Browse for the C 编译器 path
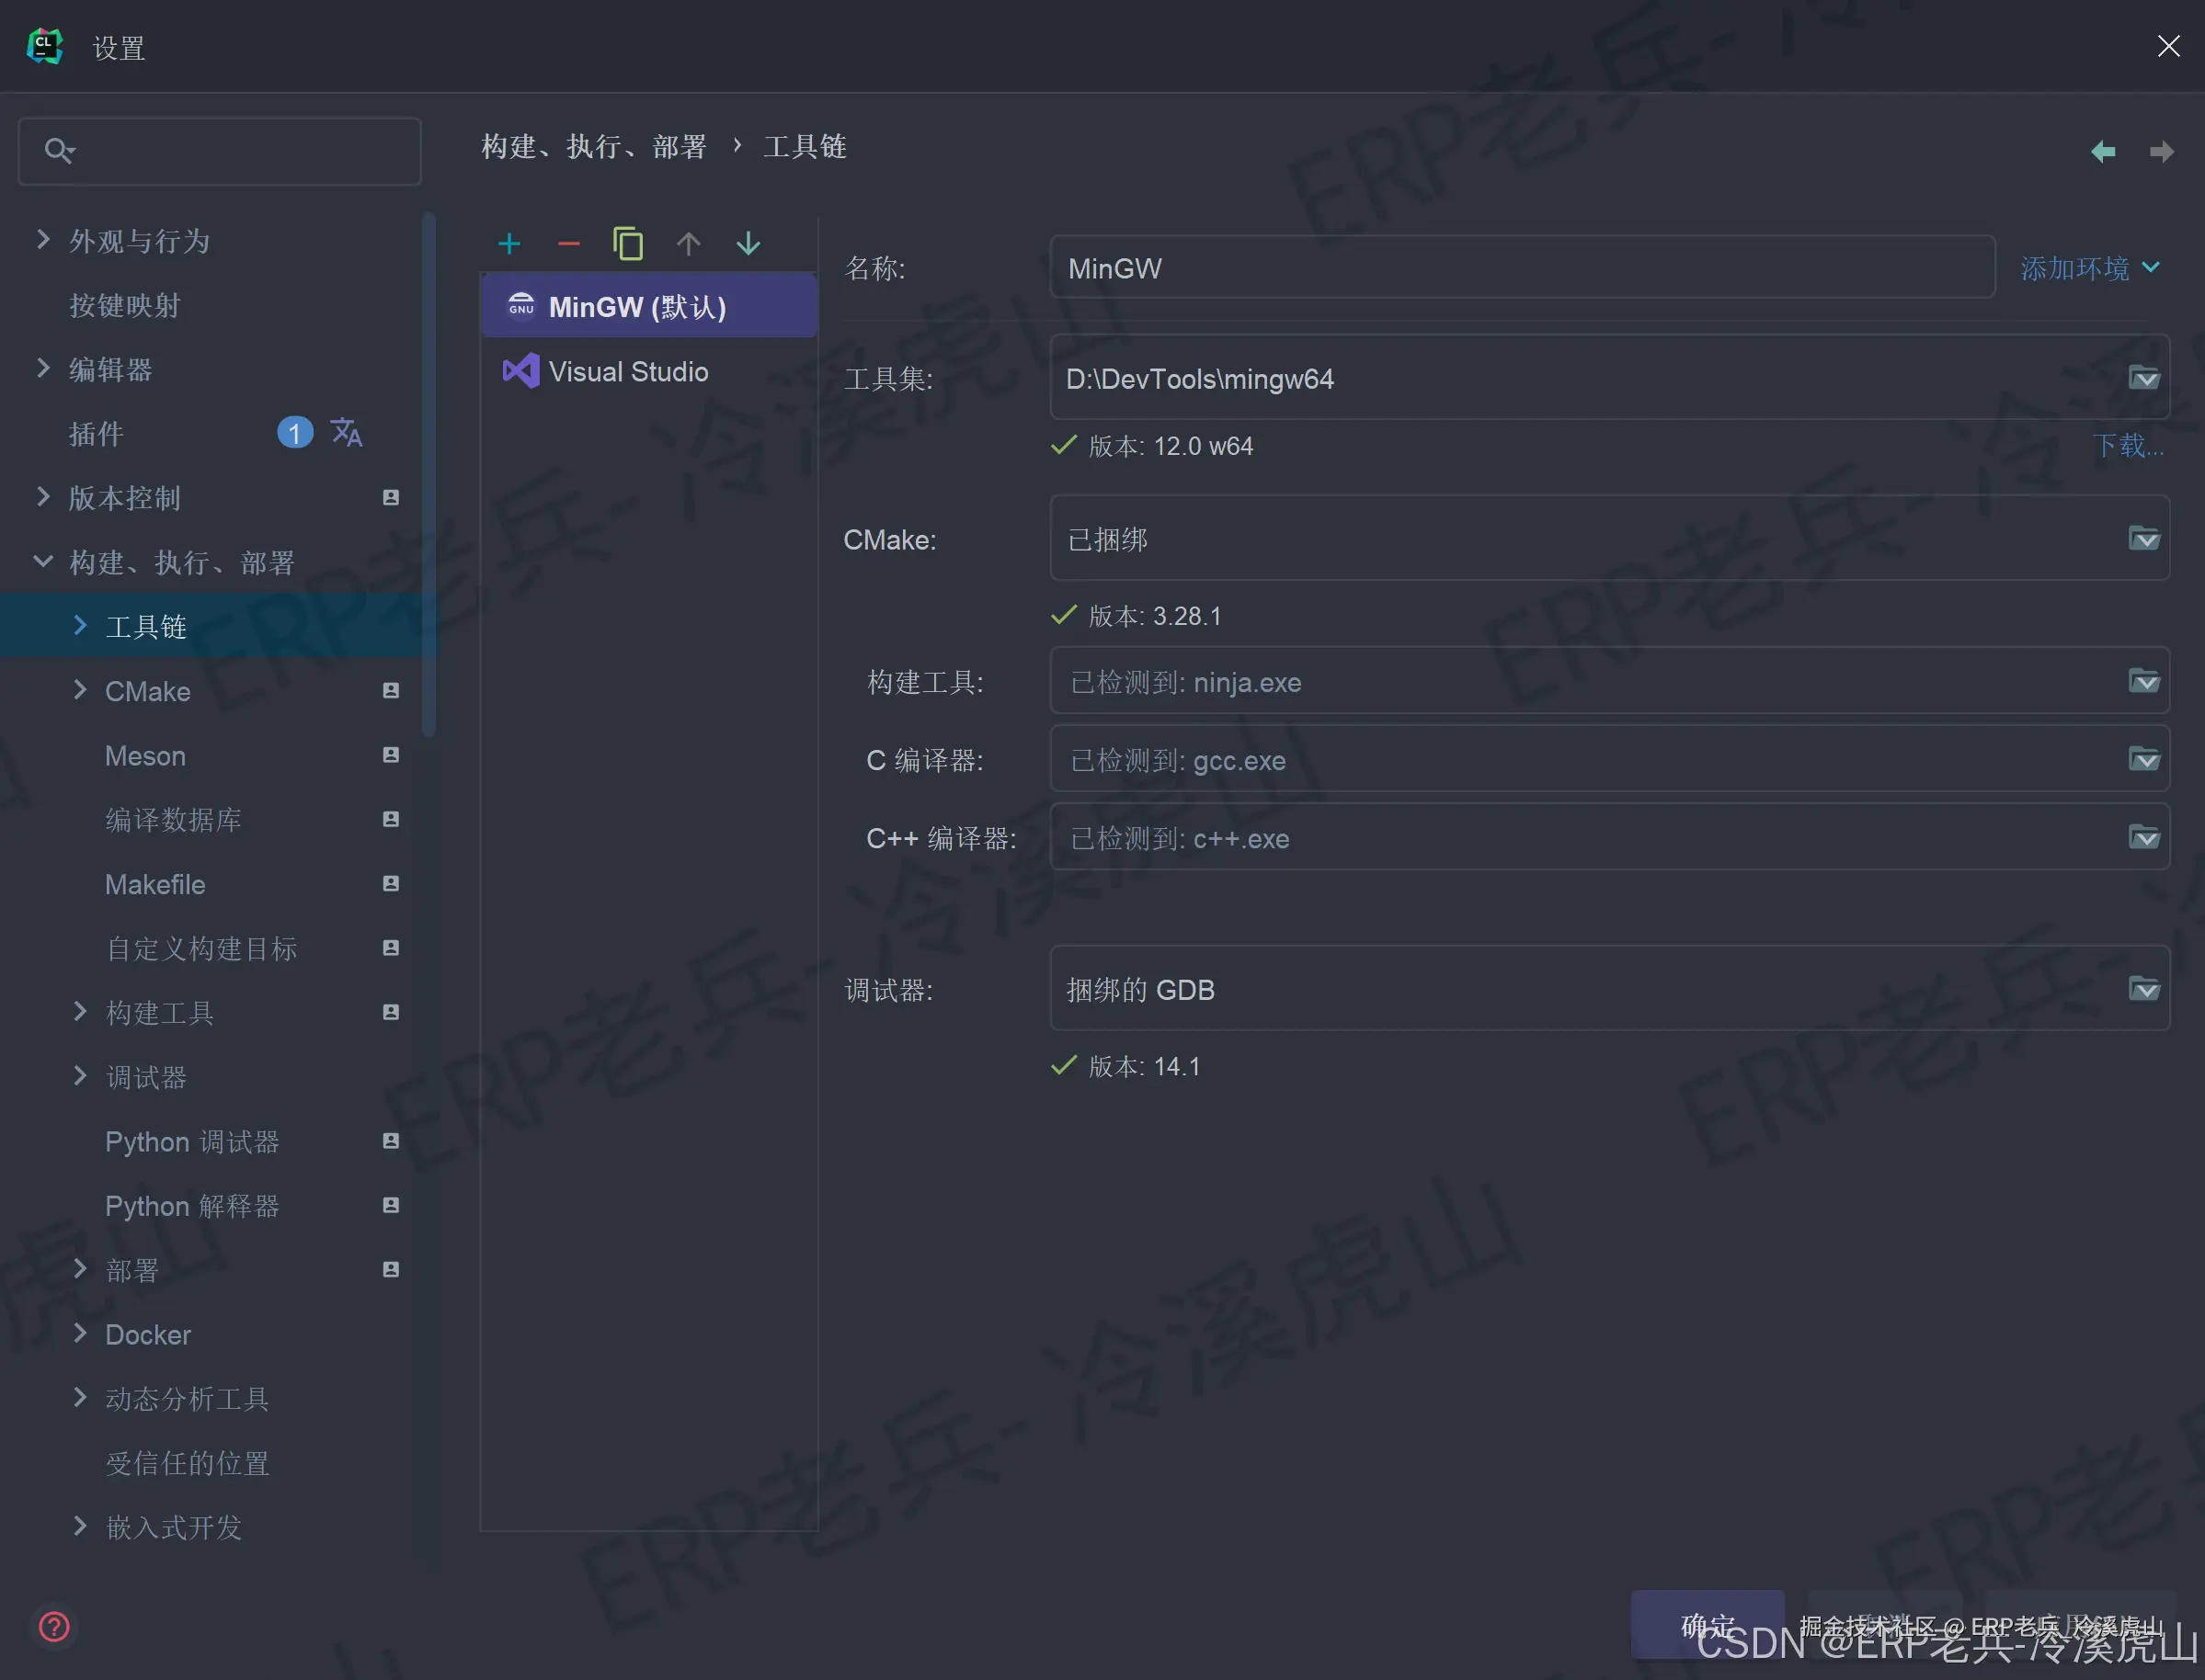This screenshot has height=1680, width=2205. click(x=2143, y=760)
